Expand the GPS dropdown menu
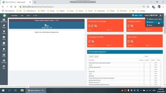 pyautogui.click(x=36, y=16)
